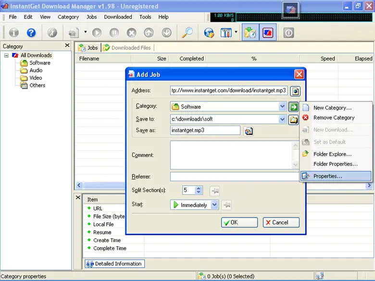Click the icon right of the Address field
This screenshot has height=281, width=375.
point(295,90)
